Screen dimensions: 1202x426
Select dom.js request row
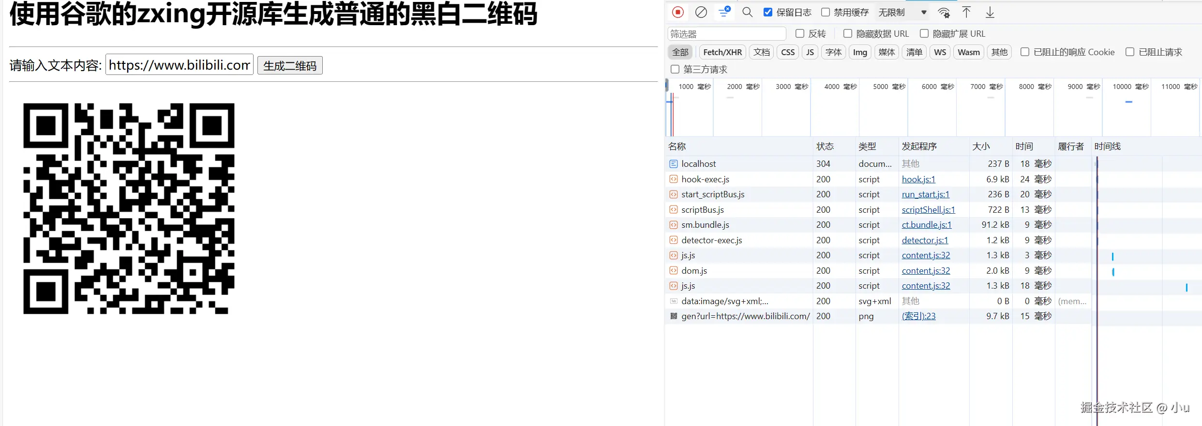click(x=934, y=271)
